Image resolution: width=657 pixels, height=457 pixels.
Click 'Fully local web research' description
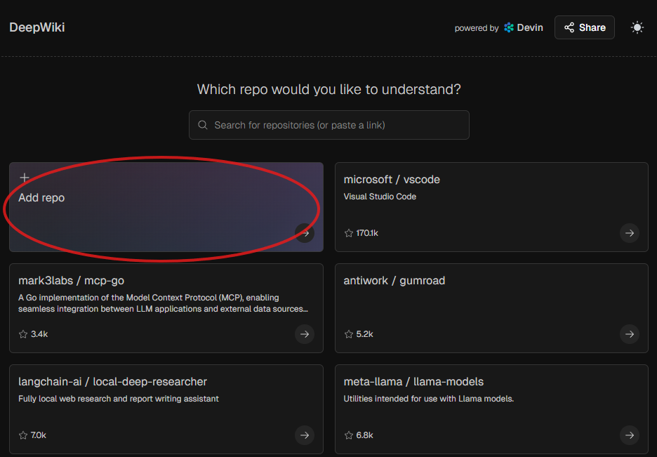pos(119,399)
